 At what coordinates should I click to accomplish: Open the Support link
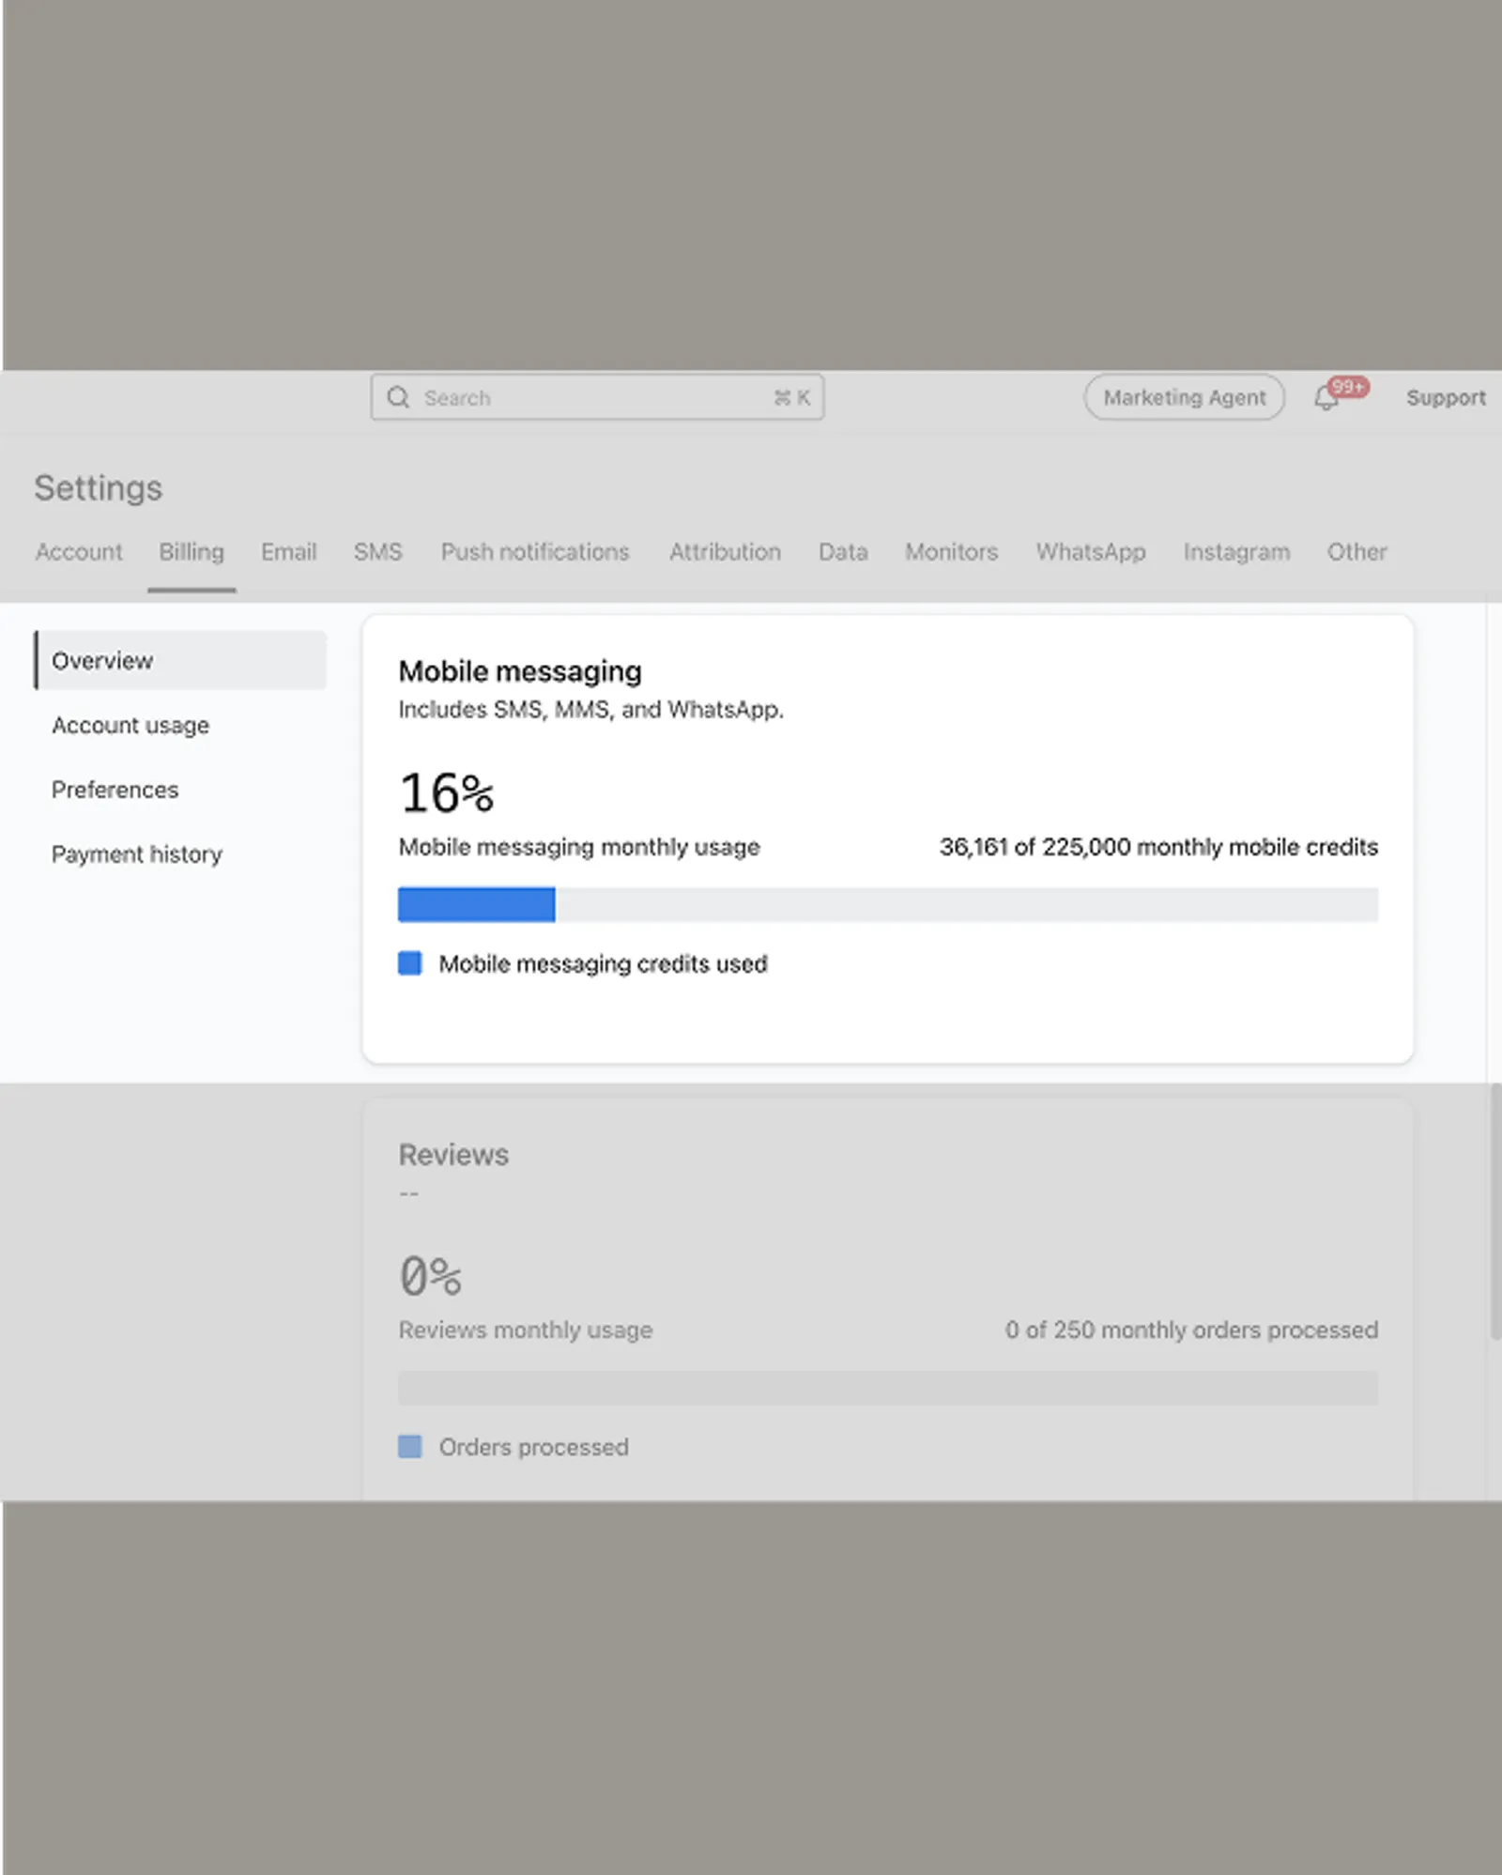tap(1446, 398)
